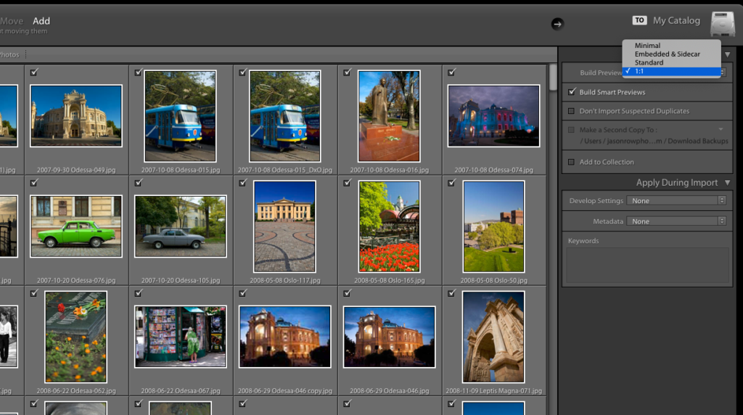
Task: Select tulips thumbnail Oslo-165
Action: [389, 226]
